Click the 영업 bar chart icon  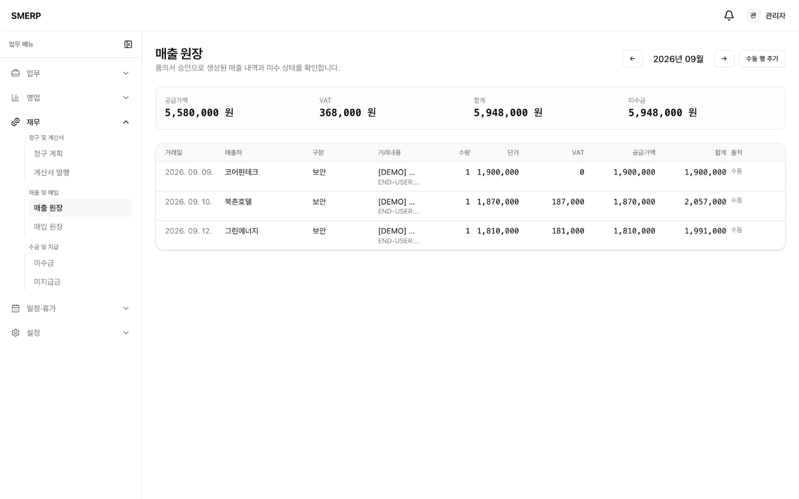point(15,98)
